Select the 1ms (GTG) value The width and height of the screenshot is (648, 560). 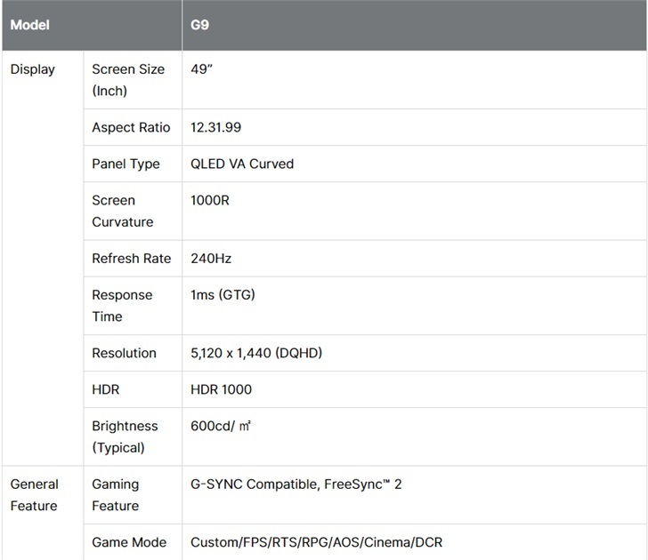click(x=223, y=294)
